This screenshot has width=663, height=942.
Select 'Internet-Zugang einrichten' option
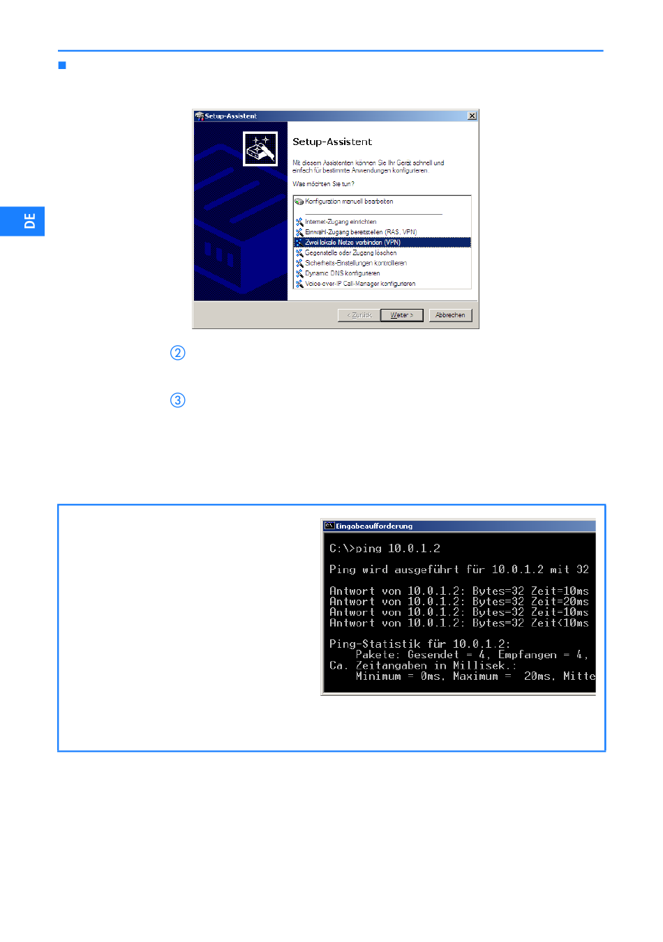click(x=341, y=222)
